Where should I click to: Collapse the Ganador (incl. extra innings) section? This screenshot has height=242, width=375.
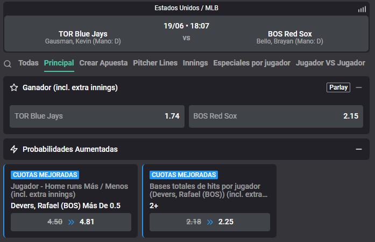click(358, 87)
